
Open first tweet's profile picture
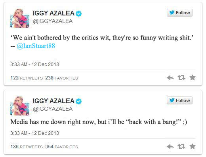[x=20, y=18]
